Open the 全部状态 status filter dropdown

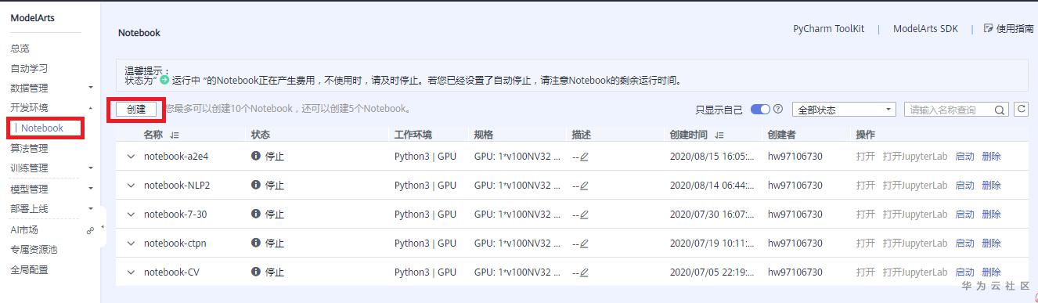click(x=844, y=110)
